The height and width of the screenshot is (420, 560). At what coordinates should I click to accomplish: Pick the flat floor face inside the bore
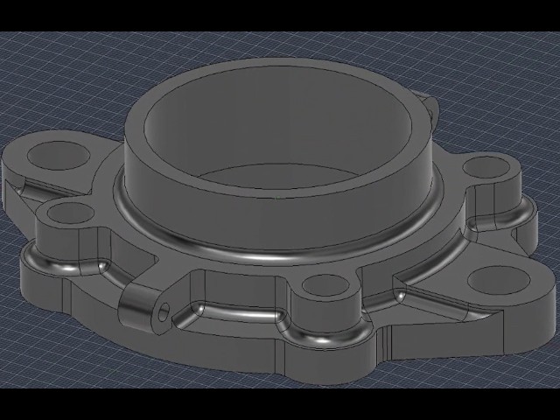278,177
